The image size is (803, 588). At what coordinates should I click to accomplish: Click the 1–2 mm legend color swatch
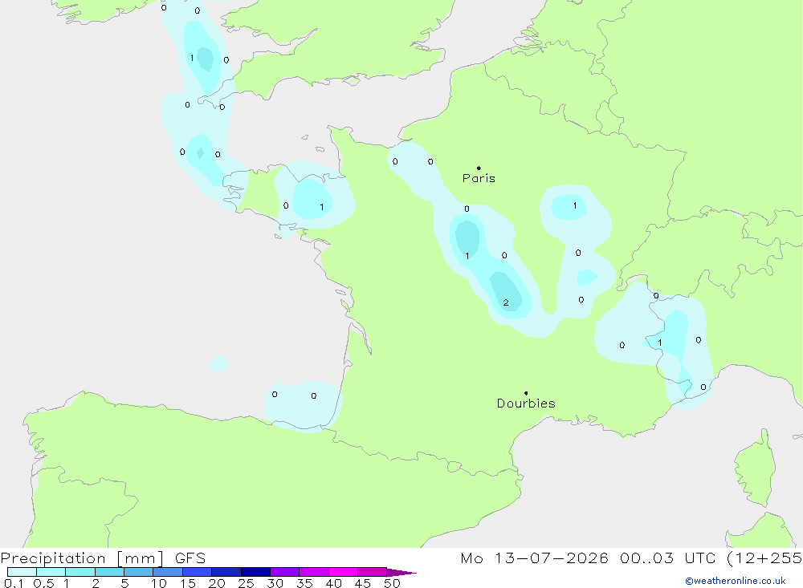(x=80, y=572)
